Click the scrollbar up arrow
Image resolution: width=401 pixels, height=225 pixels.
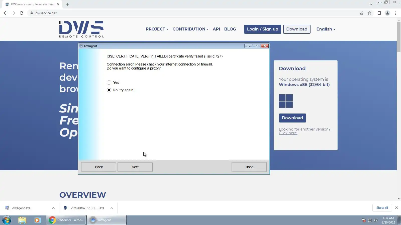399,20
